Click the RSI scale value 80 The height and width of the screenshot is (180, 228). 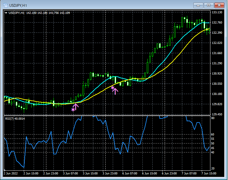(x=213, y=118)
